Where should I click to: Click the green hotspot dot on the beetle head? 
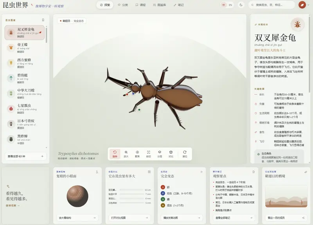[x=129, y=85]
